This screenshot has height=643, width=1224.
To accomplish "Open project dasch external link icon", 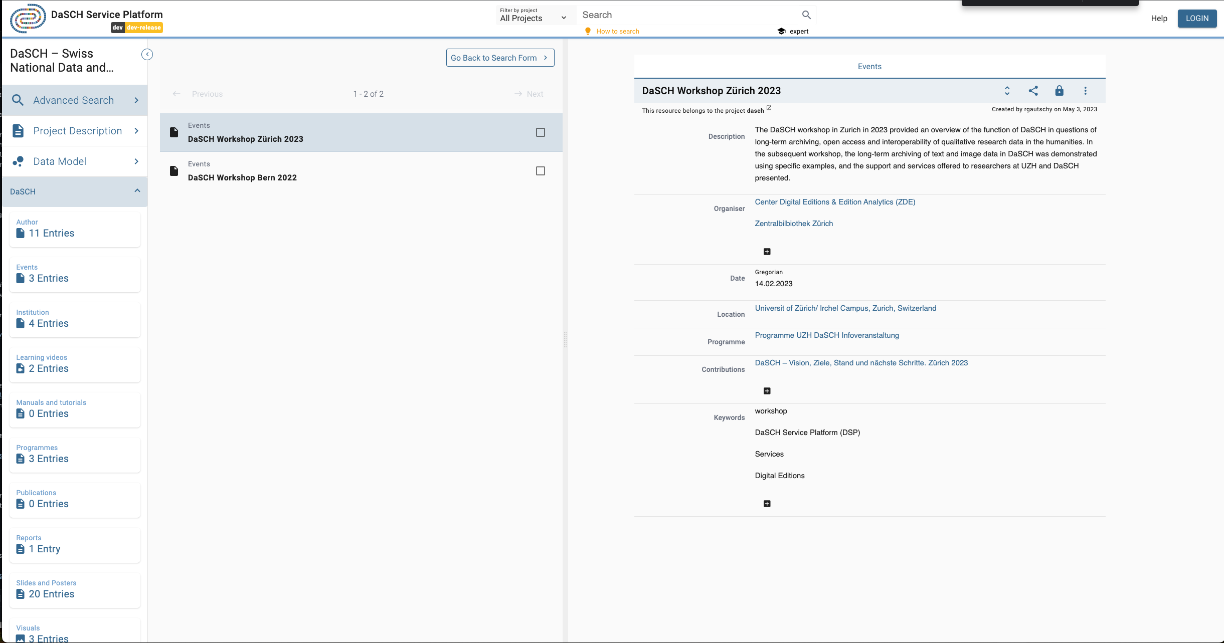I will point(769,108).
